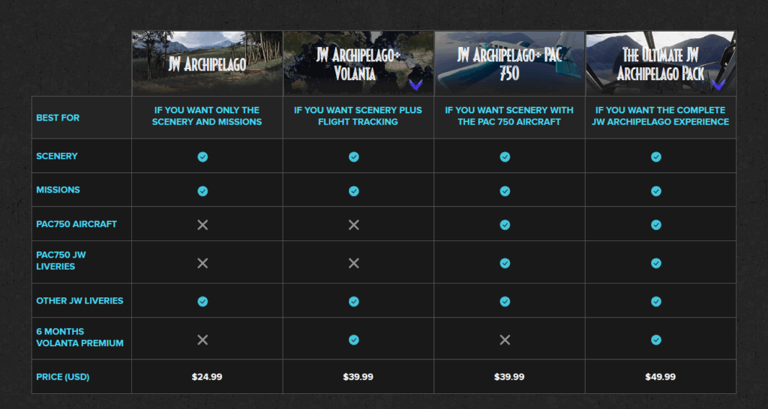Click PAC750 Aircraft checkmark in Ultimate Pack column
The height and width of the screenshot is (409, 768).
point(656,225)
